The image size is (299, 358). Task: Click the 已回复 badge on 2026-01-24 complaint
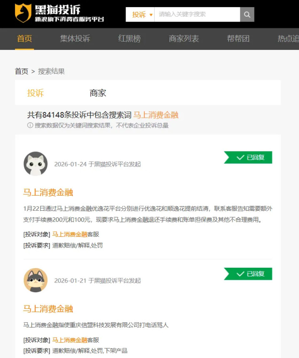point(248,157)
